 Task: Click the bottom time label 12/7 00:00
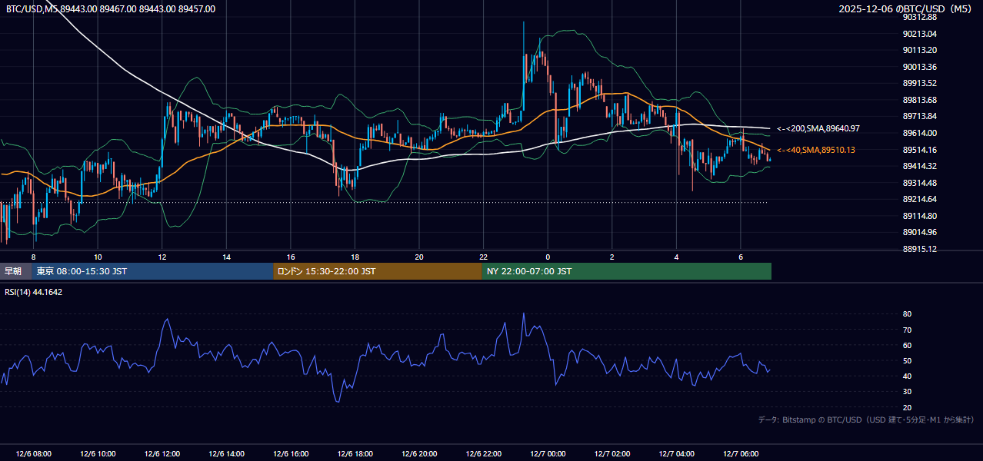[548, 454]
